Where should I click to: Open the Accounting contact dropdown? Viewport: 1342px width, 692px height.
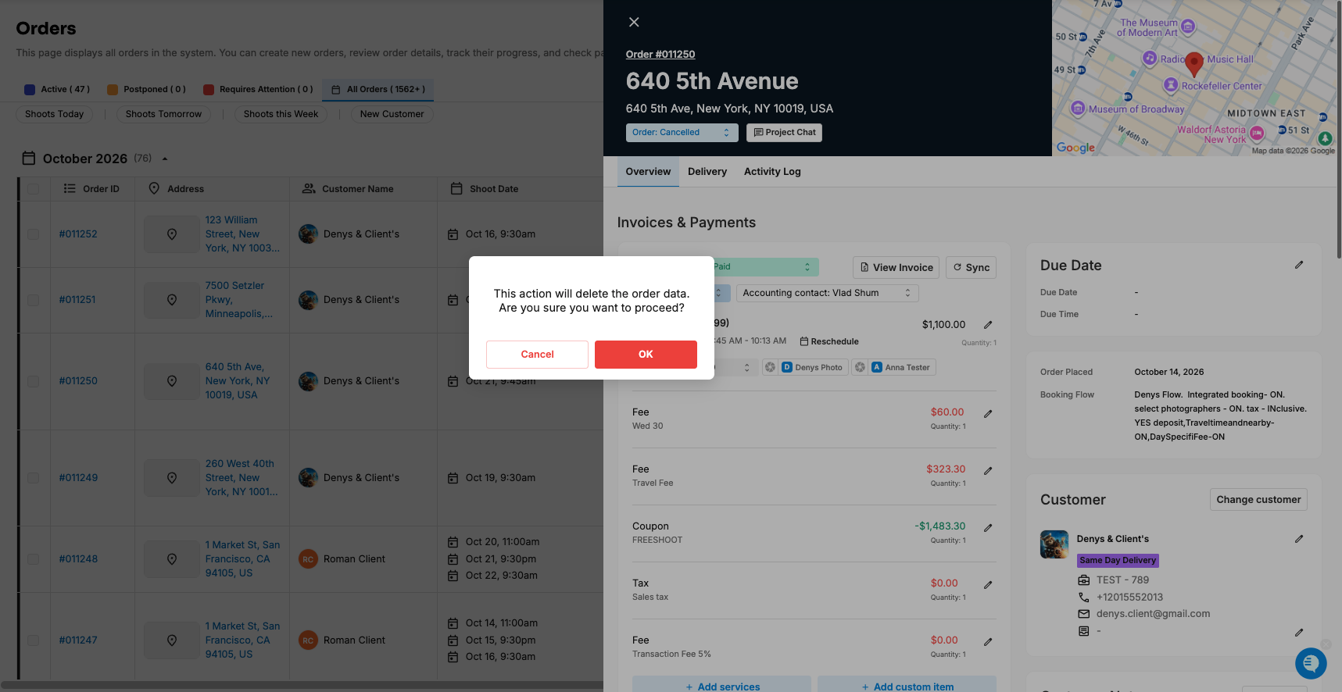[x=827, y=293]
